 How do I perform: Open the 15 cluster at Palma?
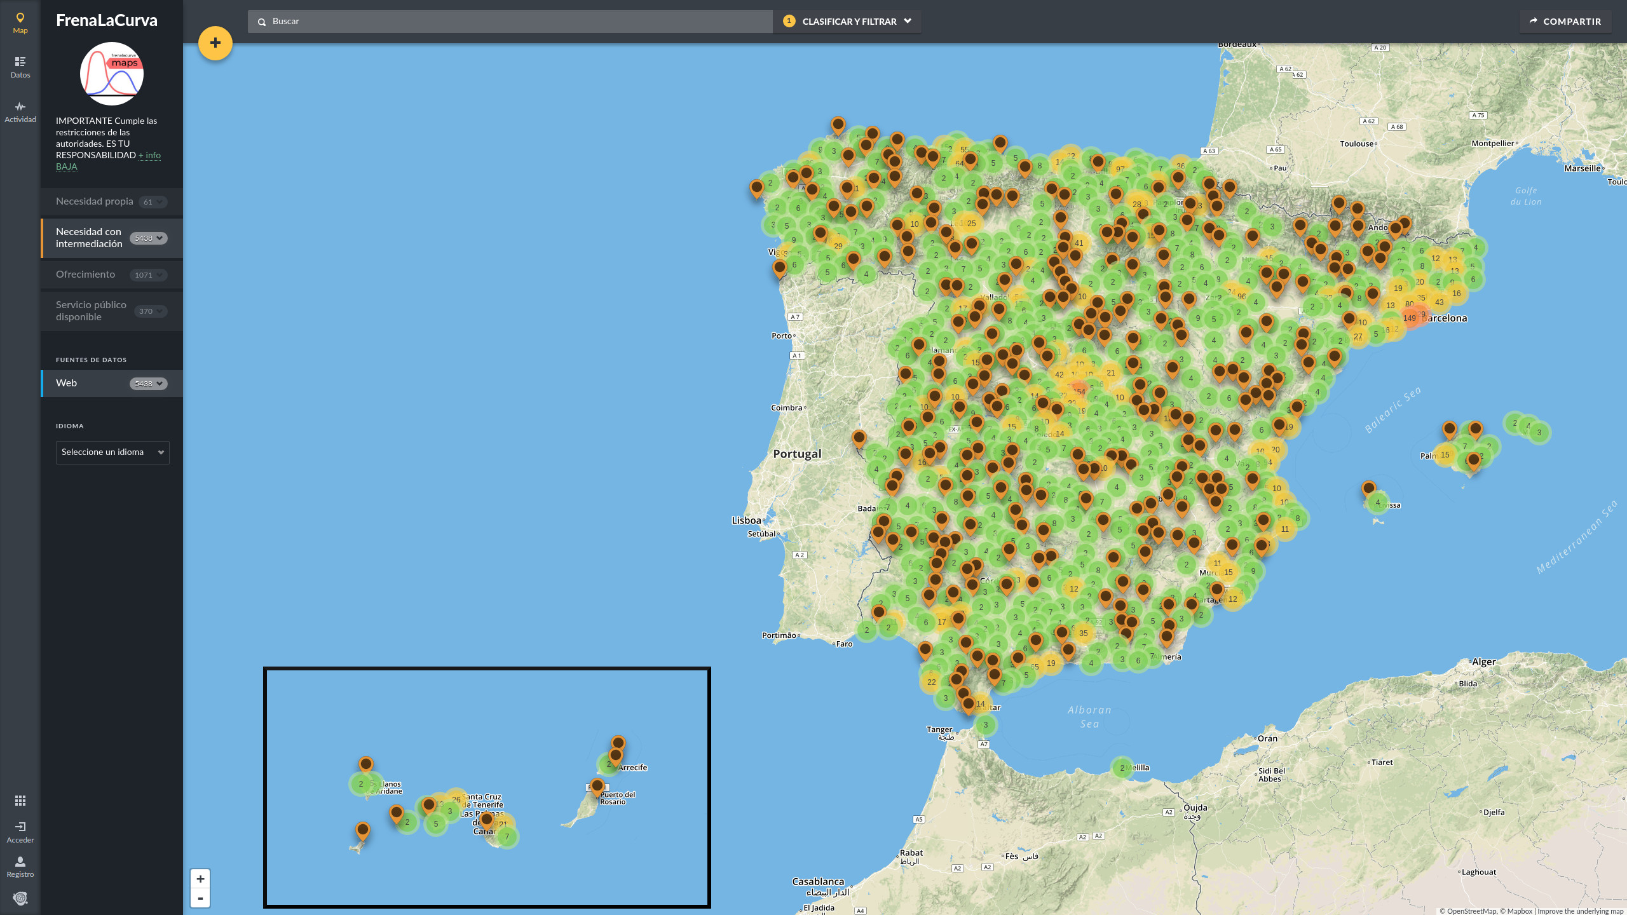pos(1445,455)
